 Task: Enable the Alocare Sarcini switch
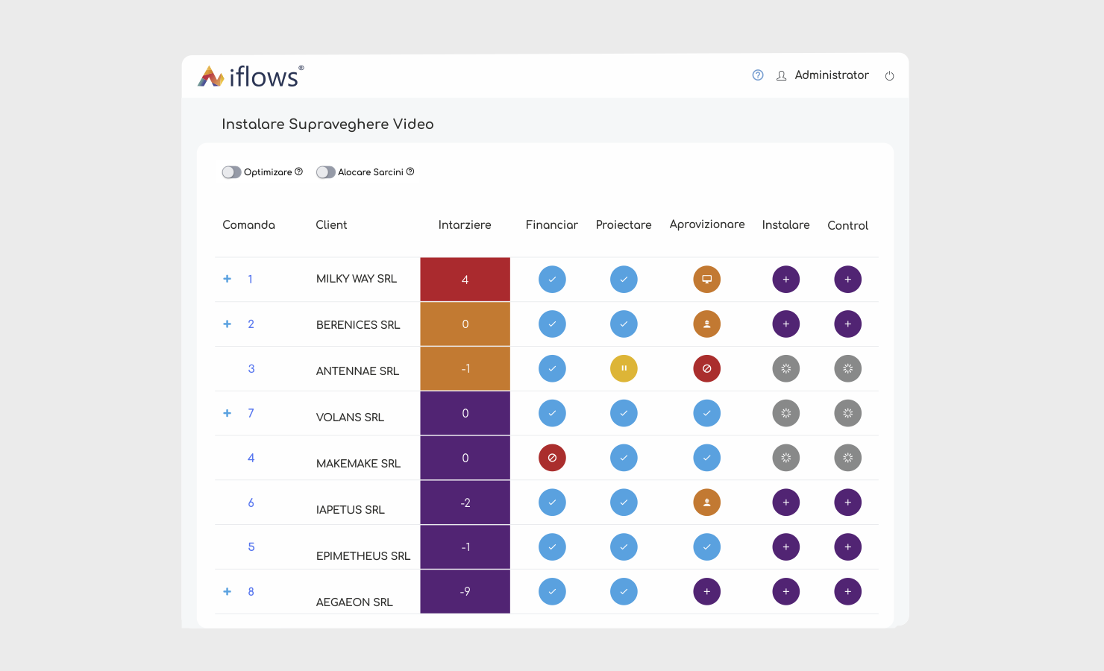point(325,172)
